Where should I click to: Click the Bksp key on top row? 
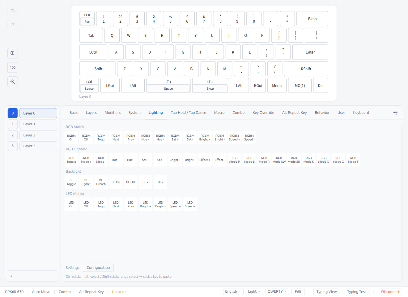312,19
